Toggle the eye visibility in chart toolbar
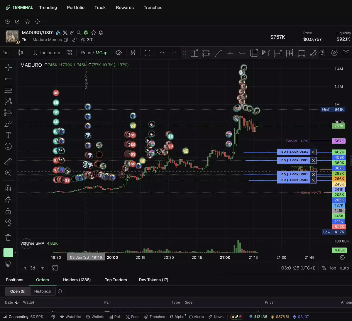The height and width of the screenshot is (321, 352). [119, 53]
